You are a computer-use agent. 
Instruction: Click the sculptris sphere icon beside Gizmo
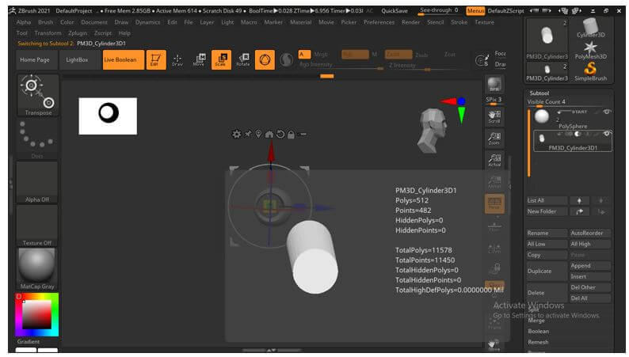tap(287, 60)
